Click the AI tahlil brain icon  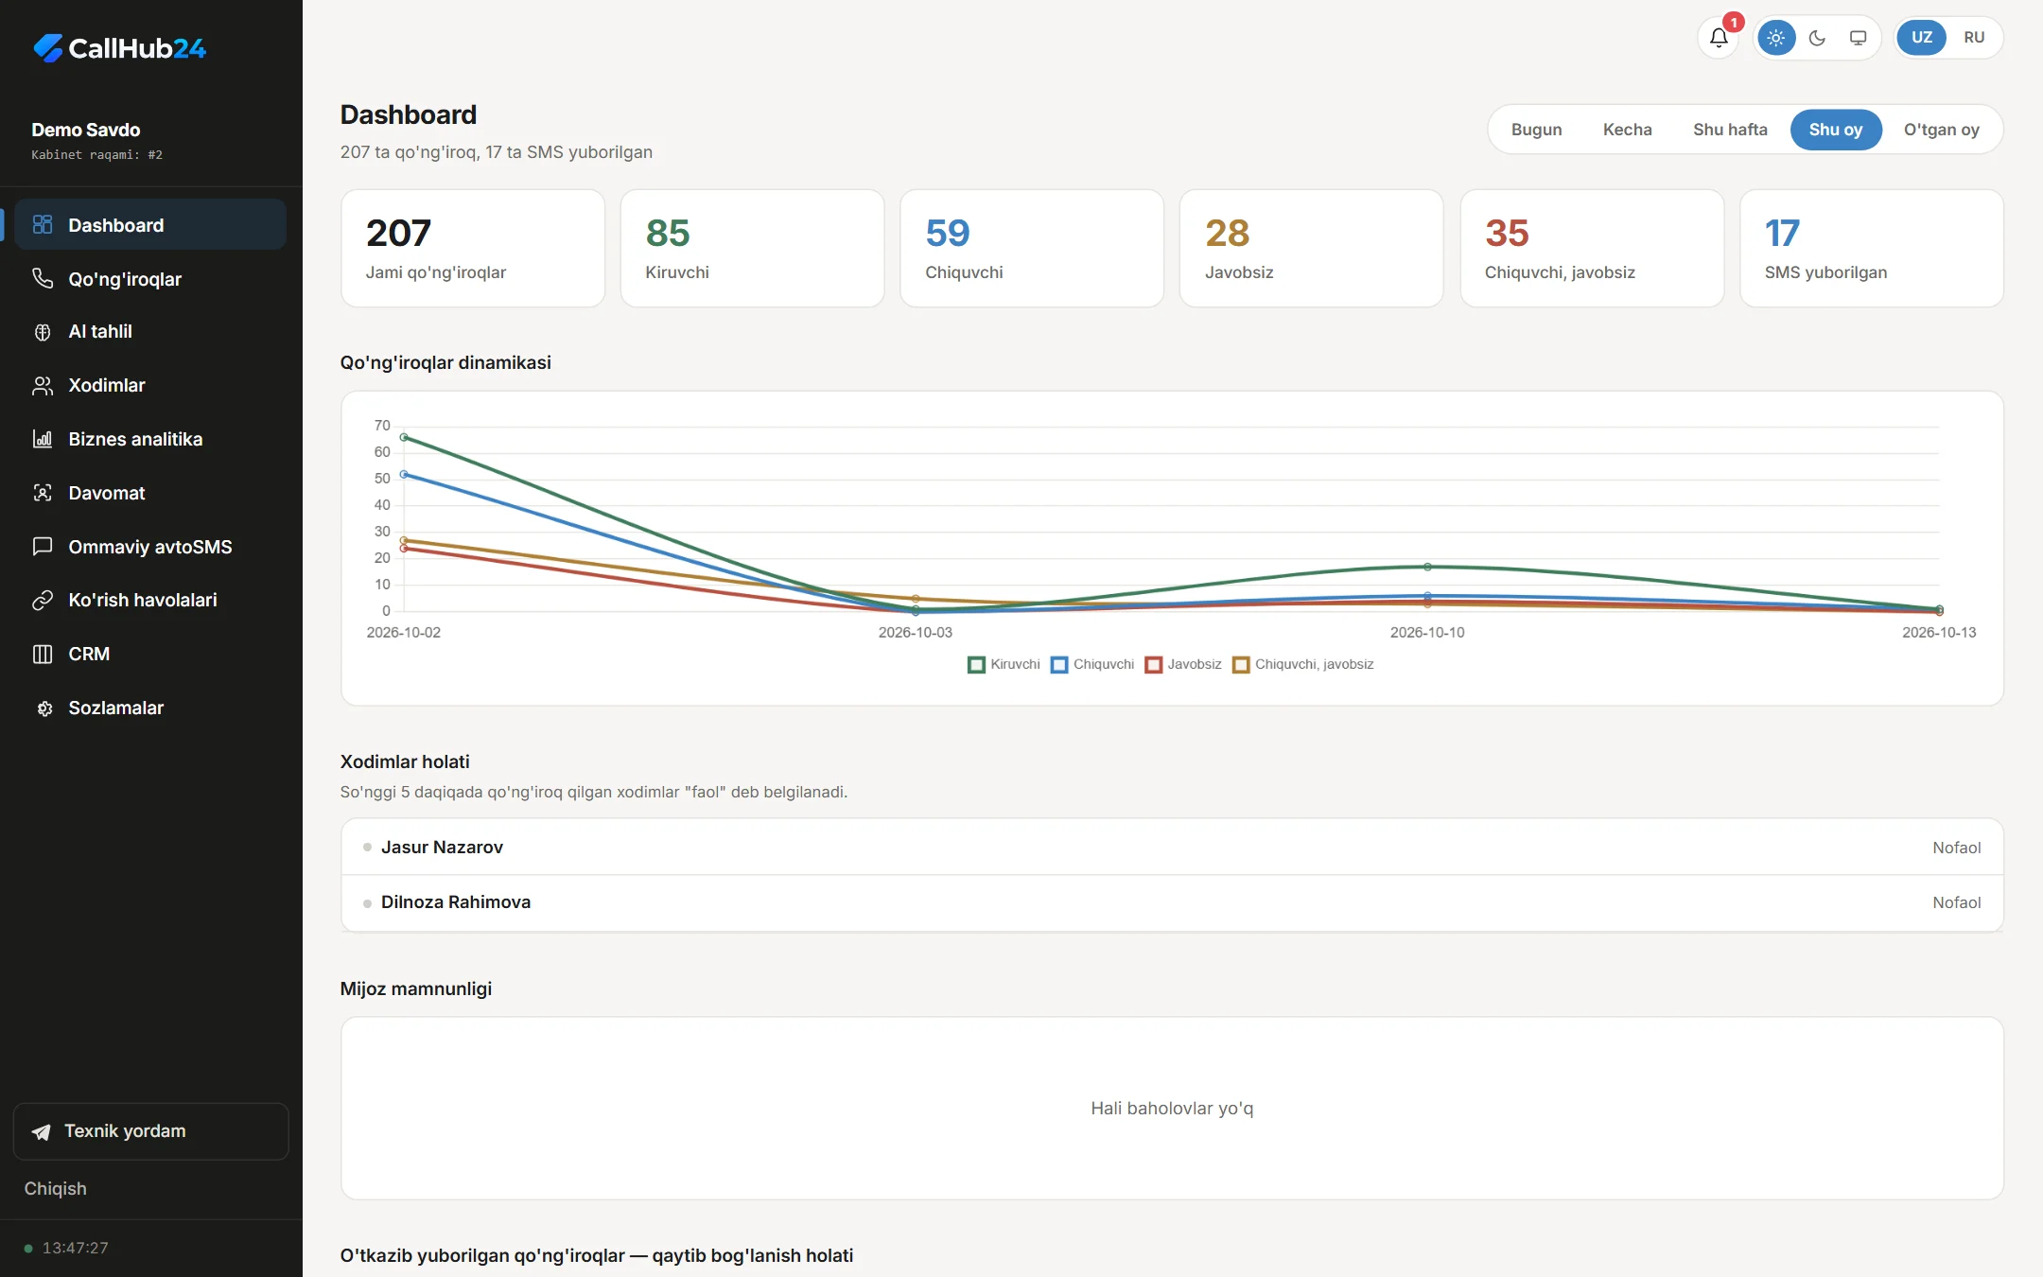coord(43,332)
